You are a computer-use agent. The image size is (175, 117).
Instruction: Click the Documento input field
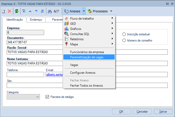[35, 42]
